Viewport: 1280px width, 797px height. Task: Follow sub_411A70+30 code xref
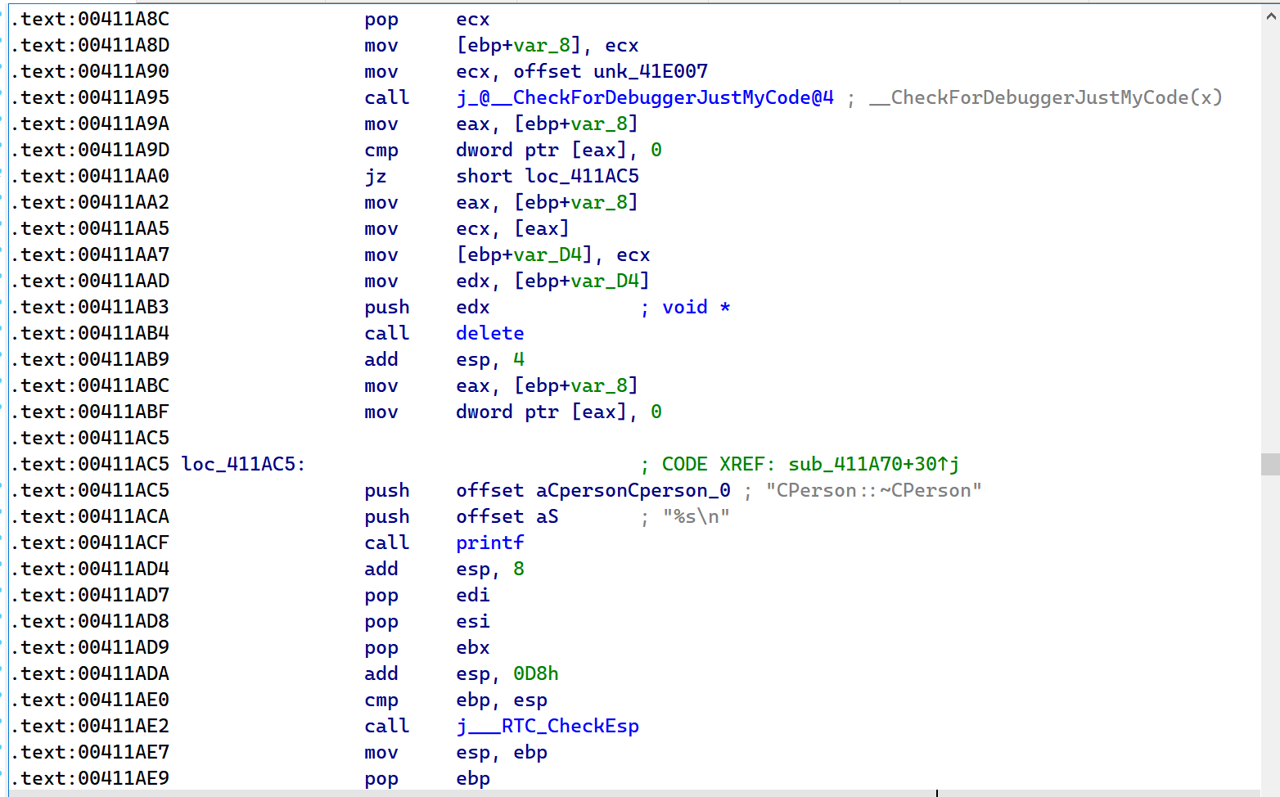pyautogui.click(x=873, y=464)
